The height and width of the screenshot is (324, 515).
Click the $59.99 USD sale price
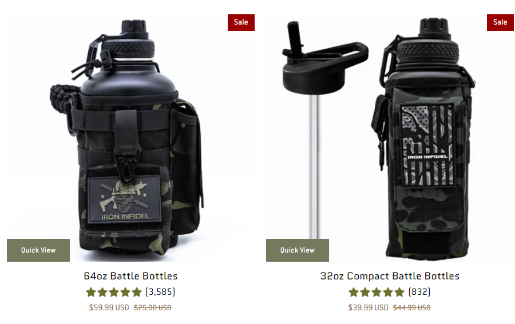point(109,307)
